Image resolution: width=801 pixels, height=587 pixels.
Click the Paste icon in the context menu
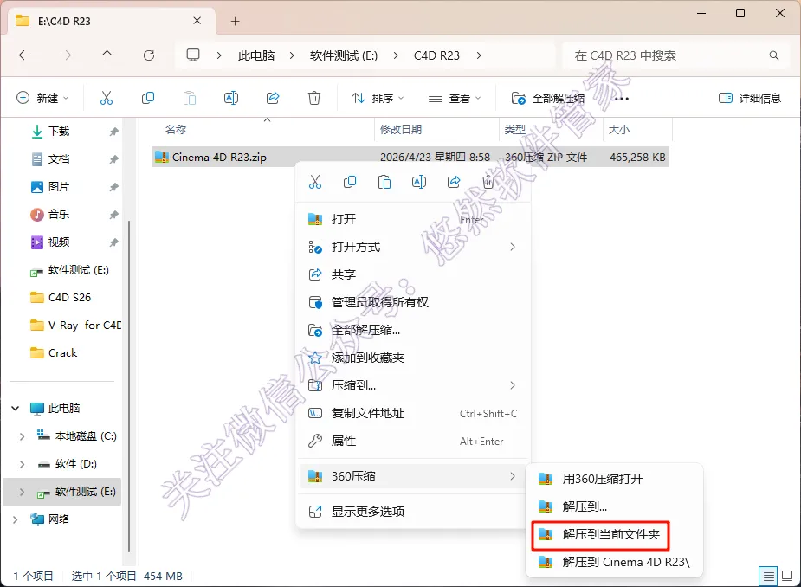384,182
